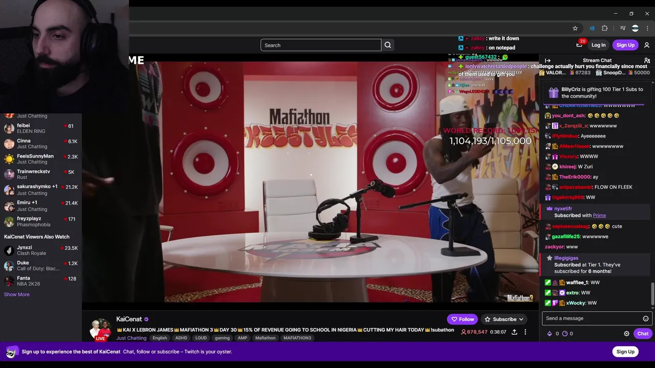The width and height of the screenshot is (655, 368).
Task: Open the stream more options menu
Action: pyautogui.click(x=525, y=332)
